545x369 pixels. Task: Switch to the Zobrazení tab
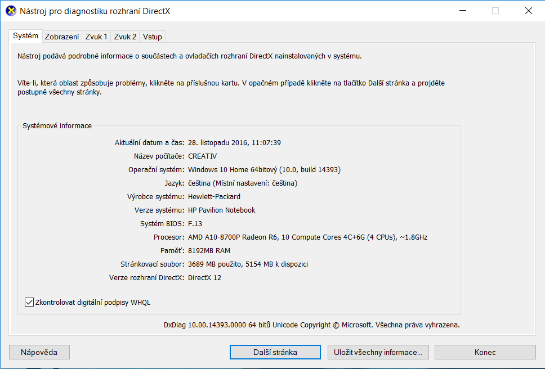[x=62, y=37]
